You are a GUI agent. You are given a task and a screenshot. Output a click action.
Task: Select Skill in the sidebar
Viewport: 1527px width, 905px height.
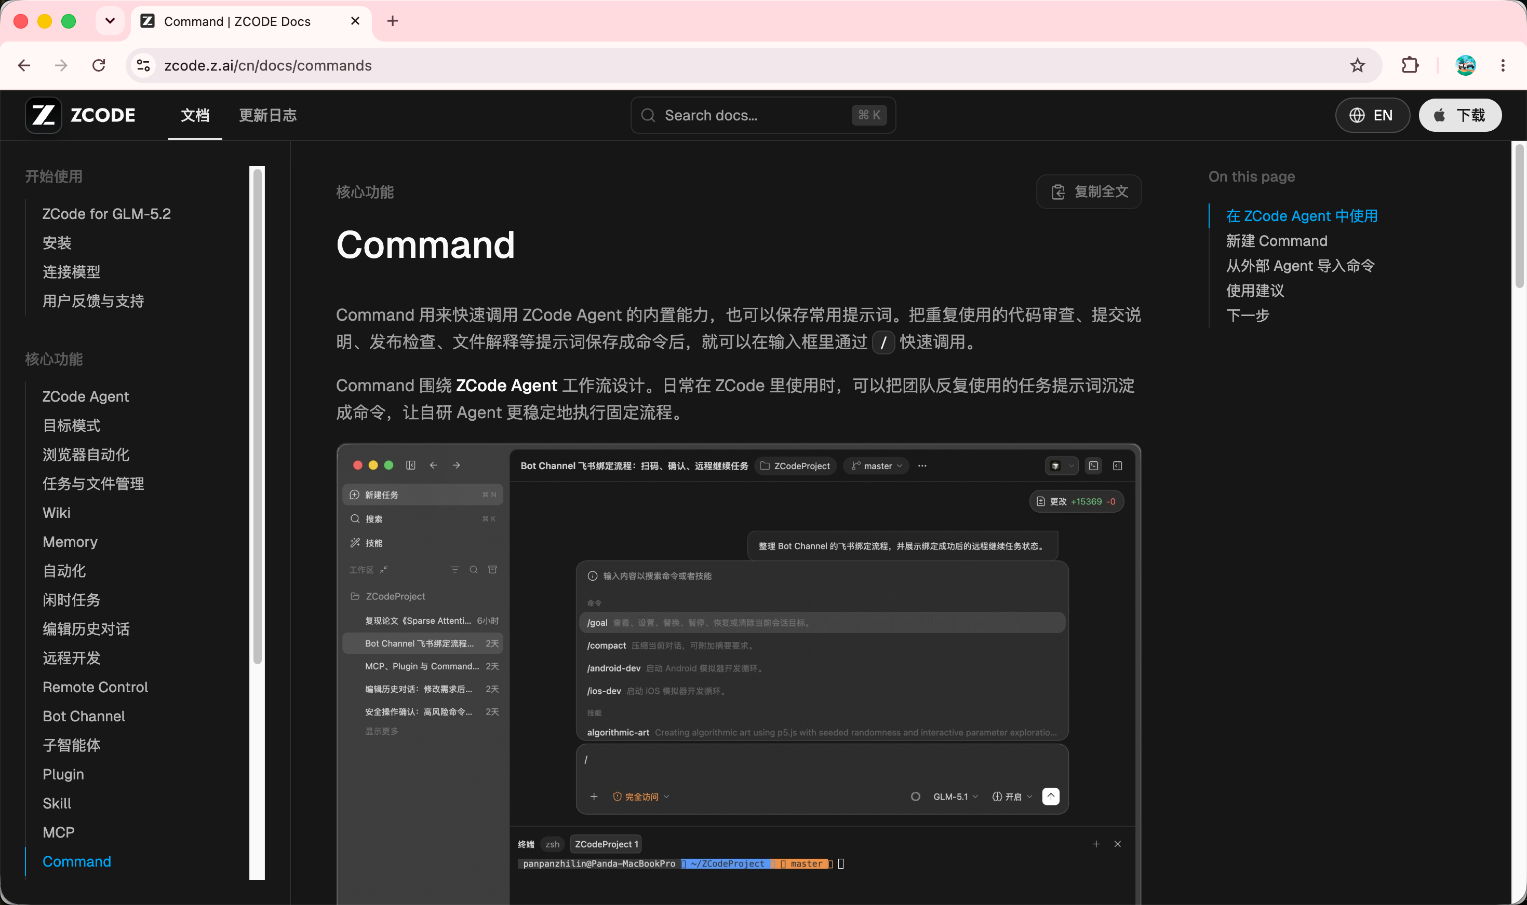tap(57, 803)
